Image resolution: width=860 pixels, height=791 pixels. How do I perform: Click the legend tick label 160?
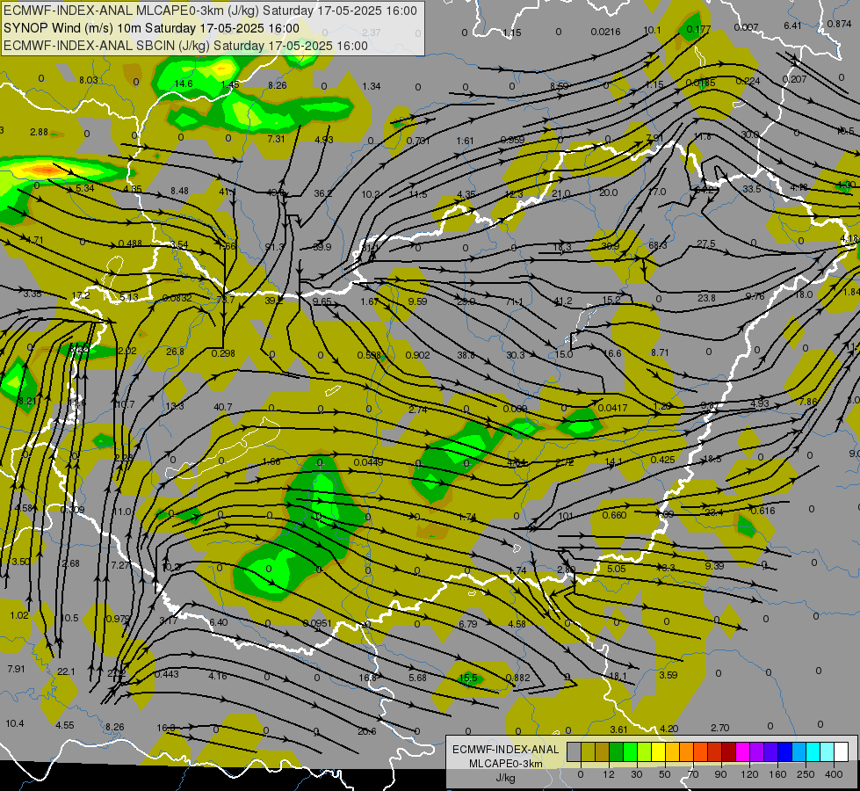777,774
